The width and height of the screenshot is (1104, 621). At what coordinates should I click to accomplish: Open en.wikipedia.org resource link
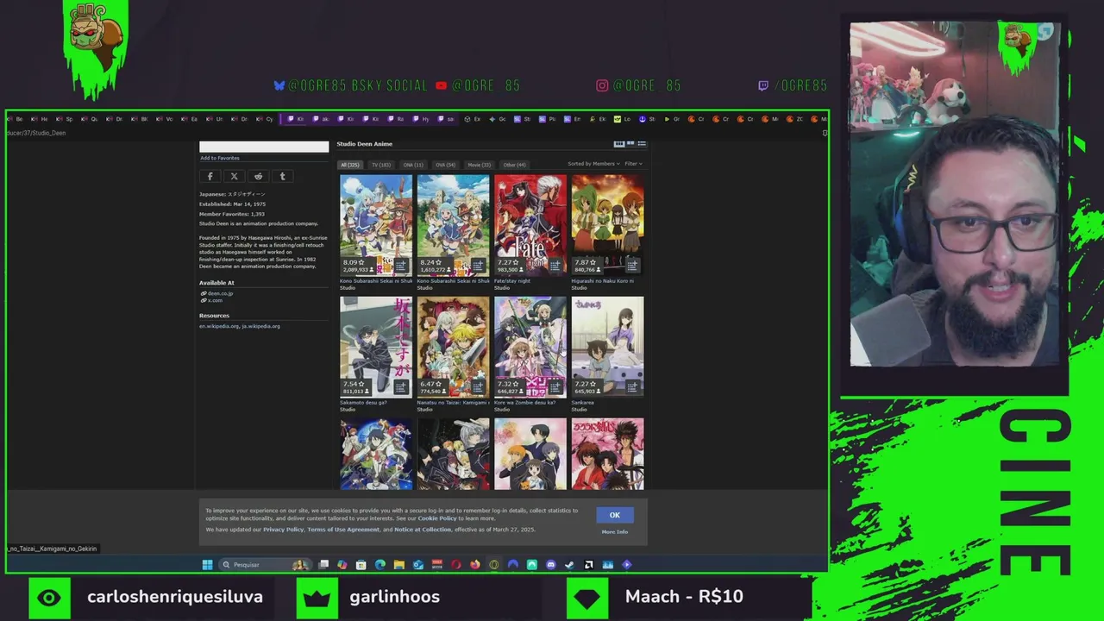point(219,326)
